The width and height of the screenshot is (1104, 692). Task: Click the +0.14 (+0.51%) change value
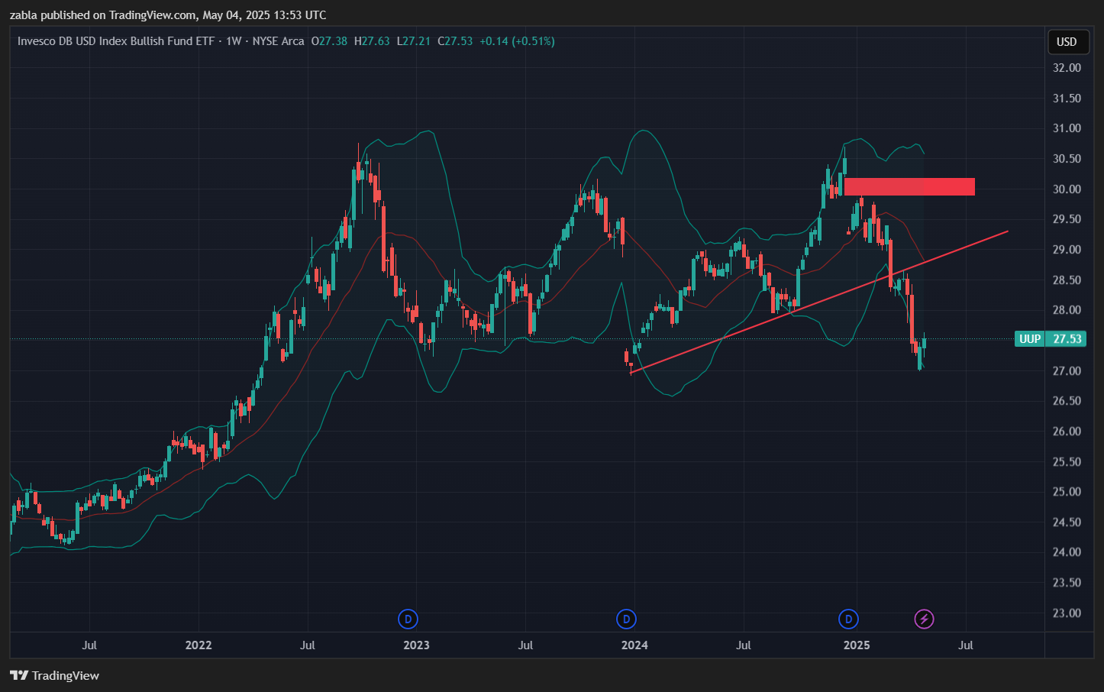tap(517, 41)
